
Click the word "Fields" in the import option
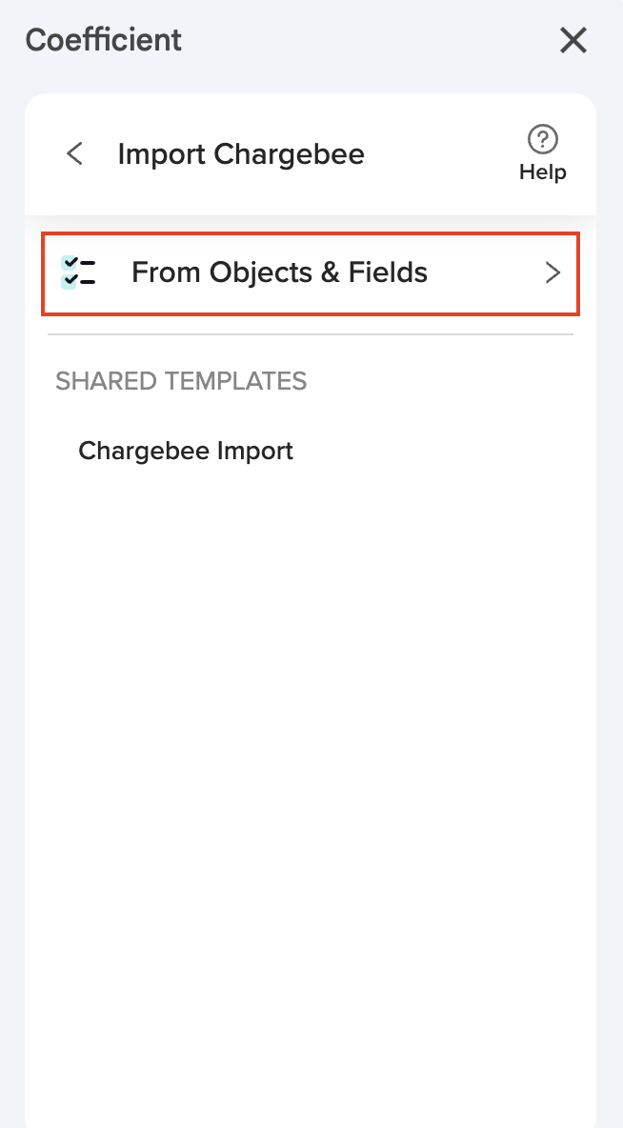388,272
